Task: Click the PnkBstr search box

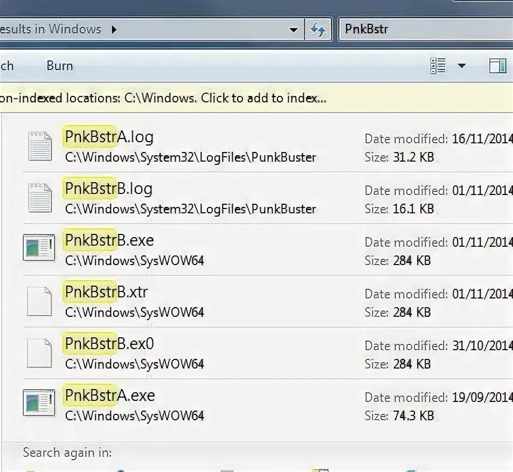Action: tap(426, 30)
